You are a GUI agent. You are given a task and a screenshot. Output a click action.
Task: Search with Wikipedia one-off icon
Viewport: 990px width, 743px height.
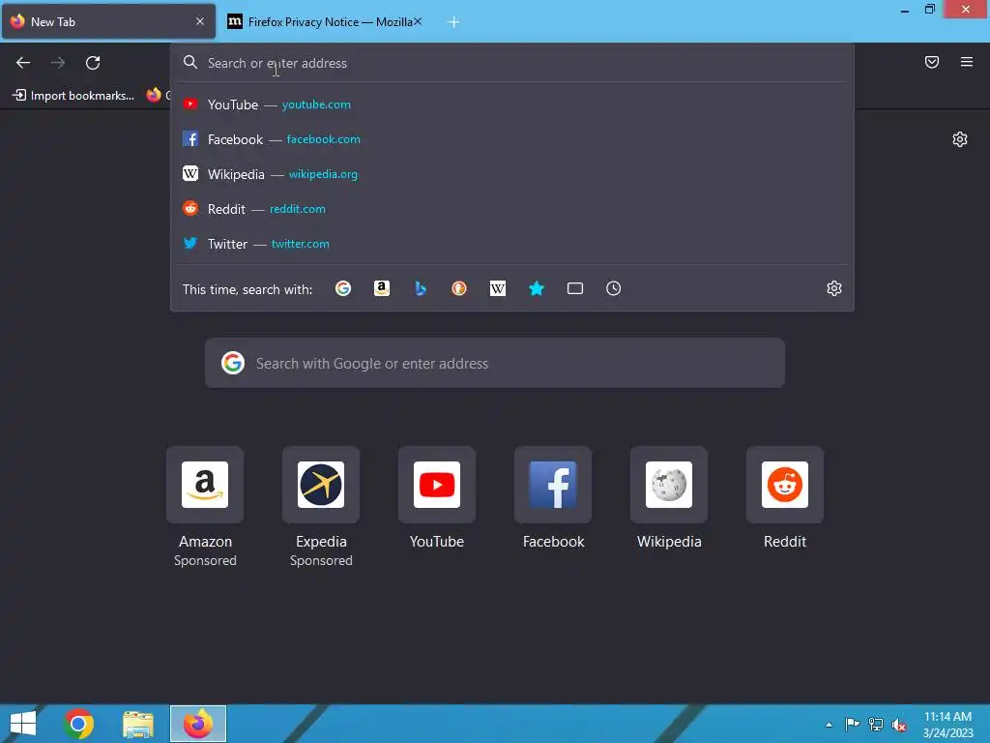click(498, 288)
